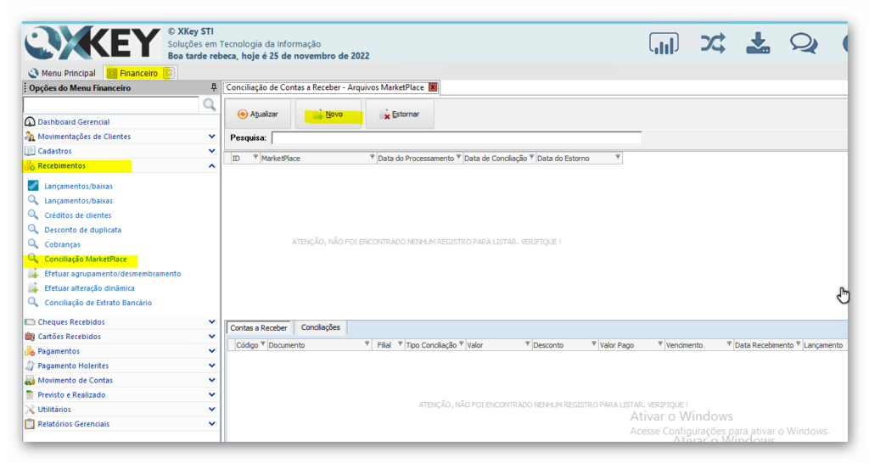Open filter on MarketPlace column
This screenshot has height=463, width=869.
(372, 157)
